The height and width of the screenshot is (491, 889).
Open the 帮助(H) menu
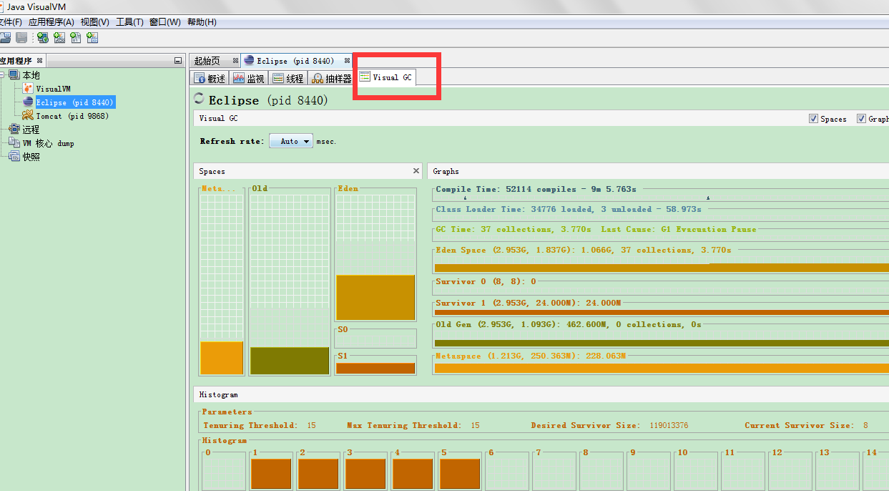202,22
